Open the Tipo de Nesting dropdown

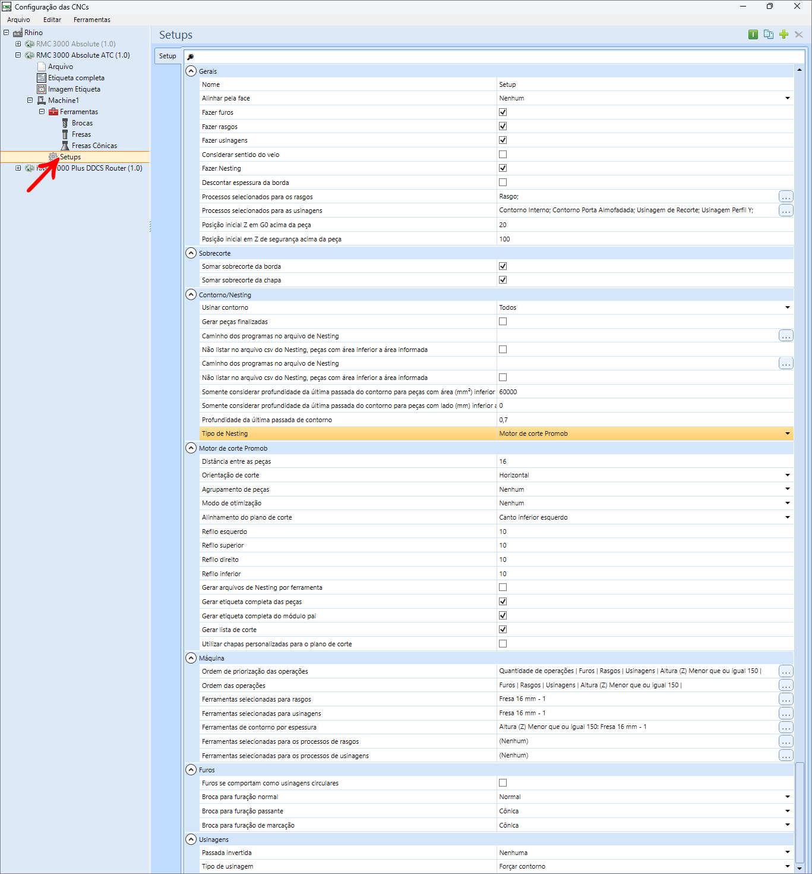tap(788, 433)
